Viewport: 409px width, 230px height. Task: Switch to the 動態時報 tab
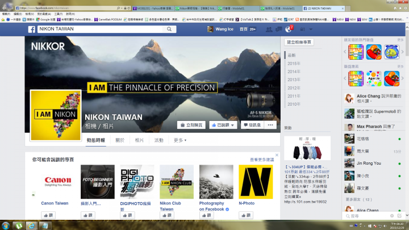click(x=96, y=140)
